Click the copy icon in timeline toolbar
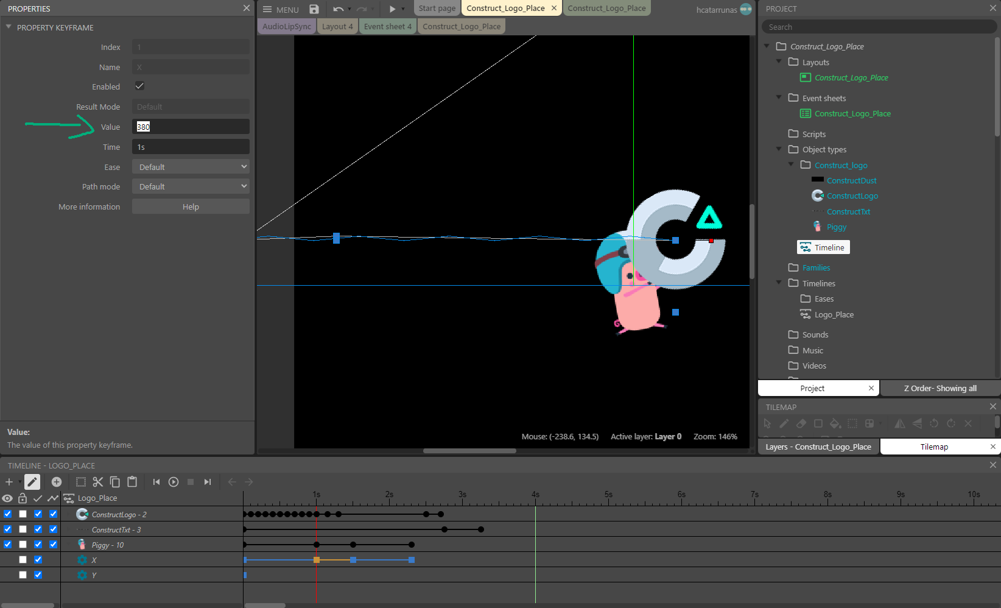This screenshot has height=608, width=1001. point(115,482)
